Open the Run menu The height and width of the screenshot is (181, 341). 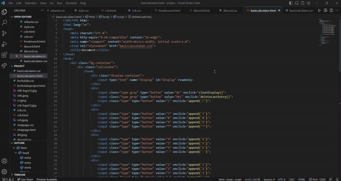(60, 3)
